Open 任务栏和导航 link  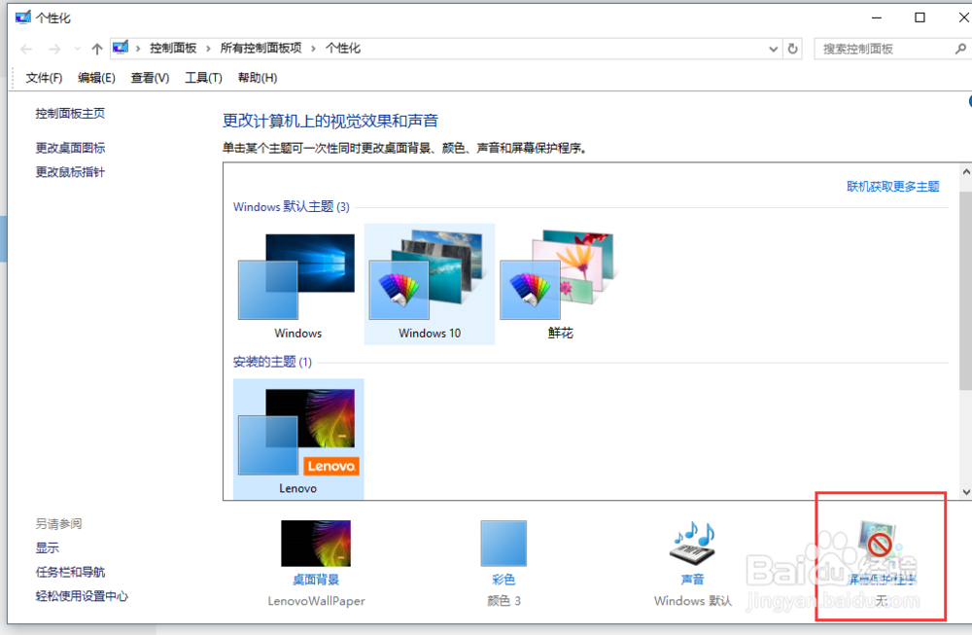(x=70, y=572)
